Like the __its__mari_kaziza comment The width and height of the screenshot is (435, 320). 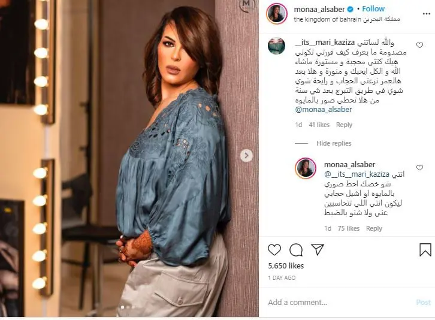click(419, 45)
